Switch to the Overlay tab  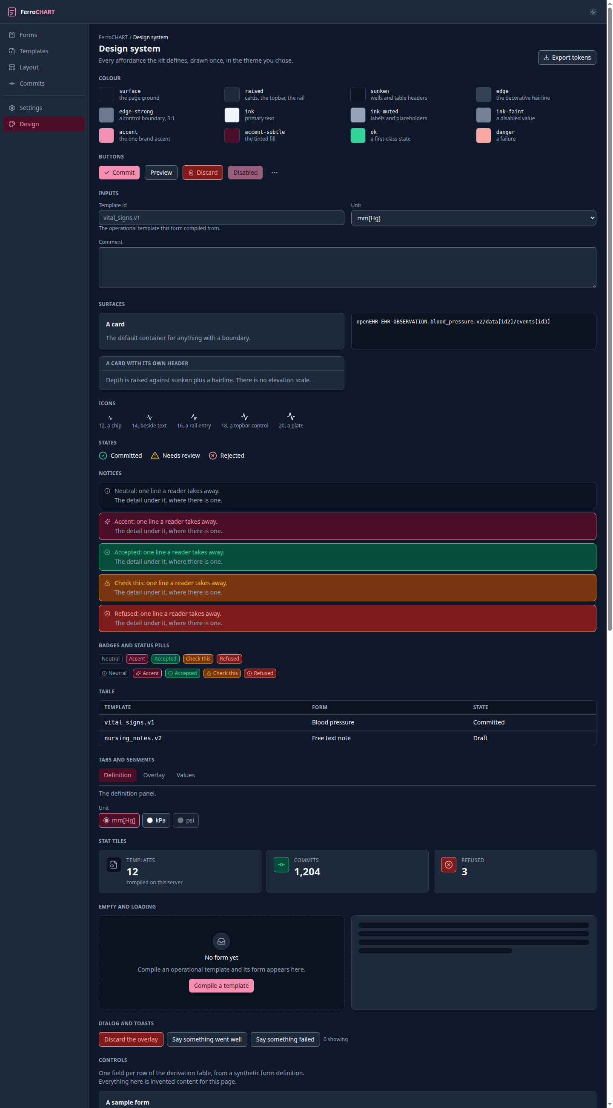coord(154,775)
